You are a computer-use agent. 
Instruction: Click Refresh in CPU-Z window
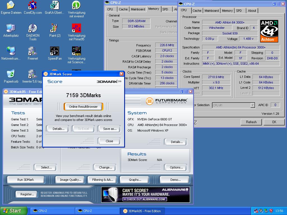click(251, 122)
